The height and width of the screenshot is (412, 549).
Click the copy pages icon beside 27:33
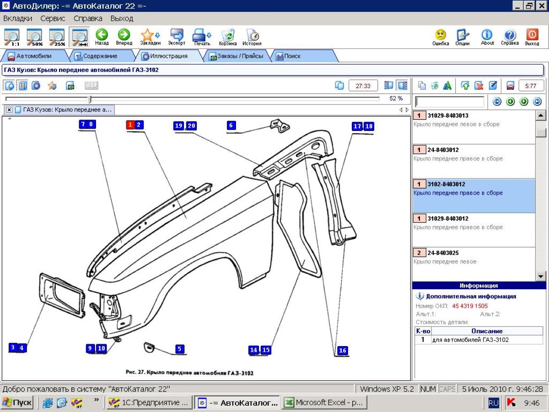tap(339, 86)
